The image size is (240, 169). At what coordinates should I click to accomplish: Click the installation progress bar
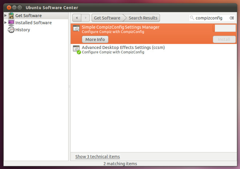224,28
